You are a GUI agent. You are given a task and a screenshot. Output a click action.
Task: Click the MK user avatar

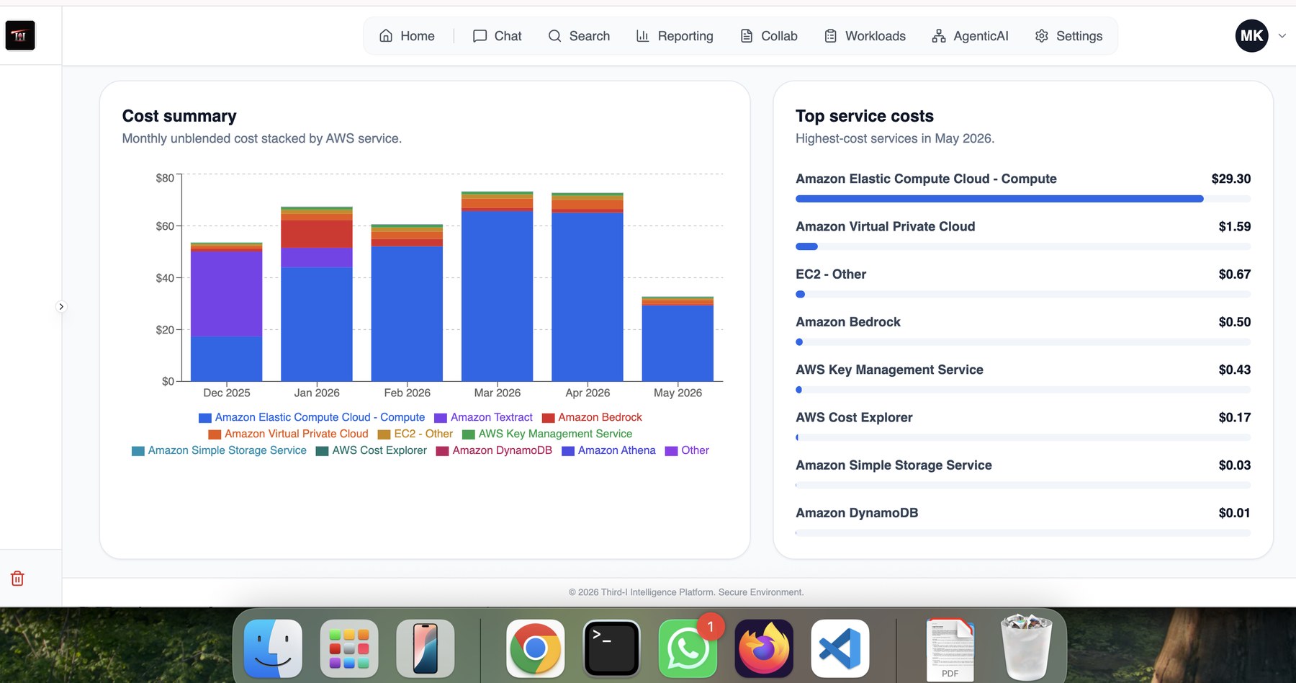pyautogui.click(x=1251, y=36)
